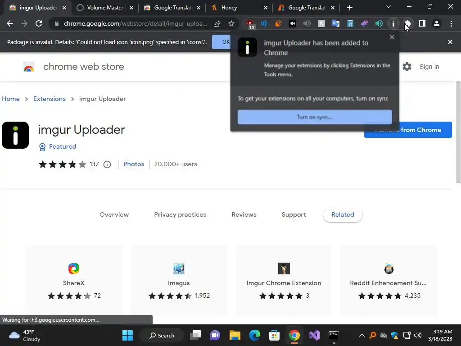The image size is (461, 346).
Task: Click Turn on sync button
Action: tap(315, 117)
